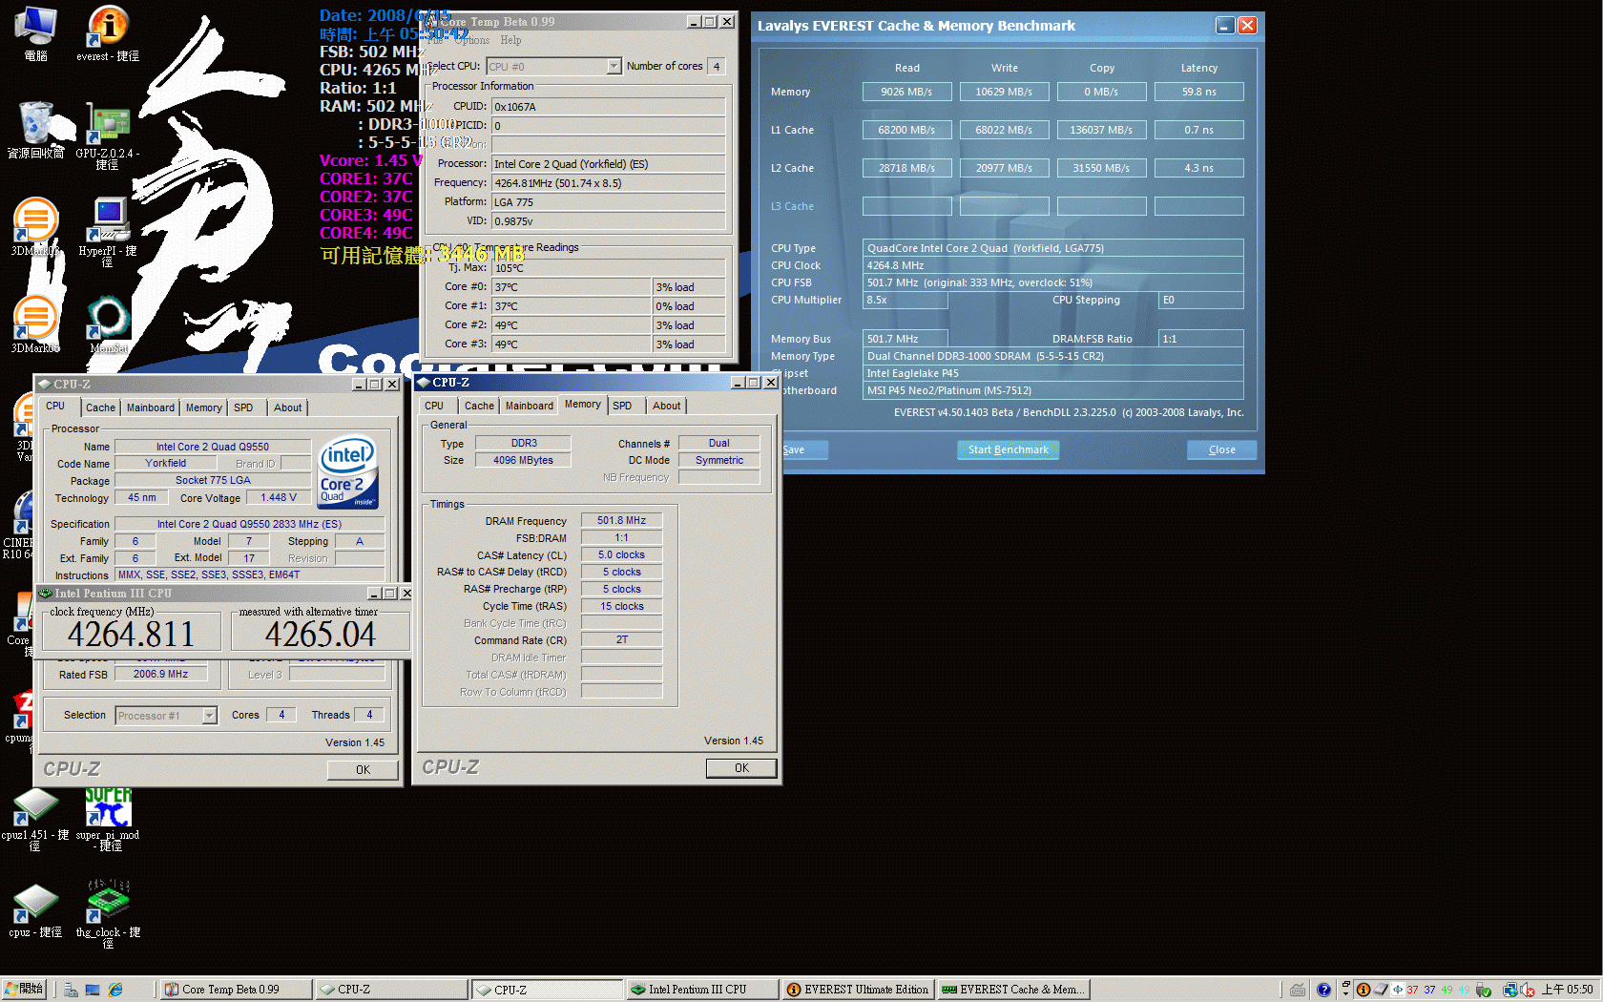Switch to Mainboard tab in CPU-Z memory window
This screenshot has height=1002, width=1603.
coord(529,406)
